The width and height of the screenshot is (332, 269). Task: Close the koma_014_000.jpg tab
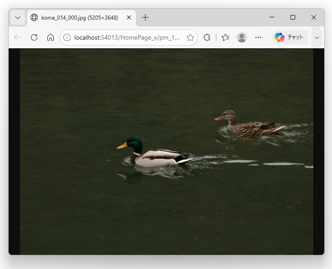pos(129,17)
